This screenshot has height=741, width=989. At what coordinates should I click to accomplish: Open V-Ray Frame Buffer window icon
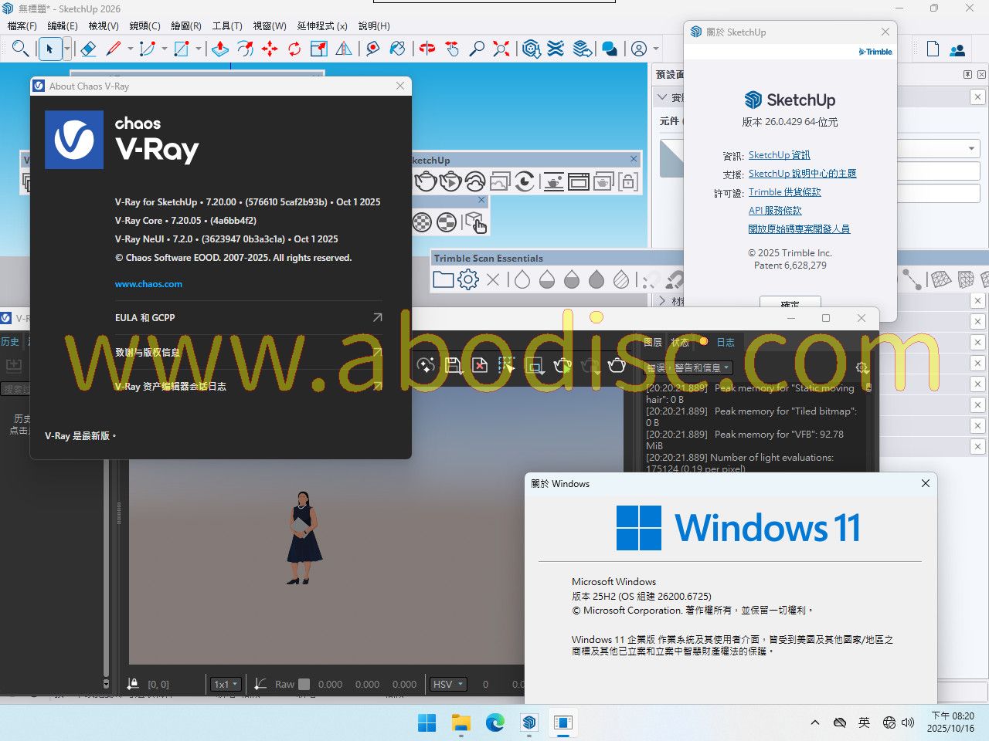[578, 182]
